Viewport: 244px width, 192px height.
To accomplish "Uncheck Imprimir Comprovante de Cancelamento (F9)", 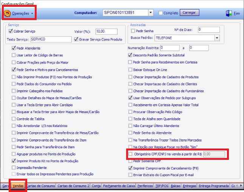I will 130,168.
